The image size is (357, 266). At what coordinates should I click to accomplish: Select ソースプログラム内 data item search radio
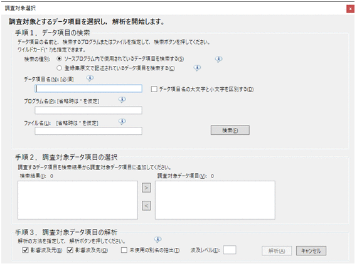tap(59, 59)
